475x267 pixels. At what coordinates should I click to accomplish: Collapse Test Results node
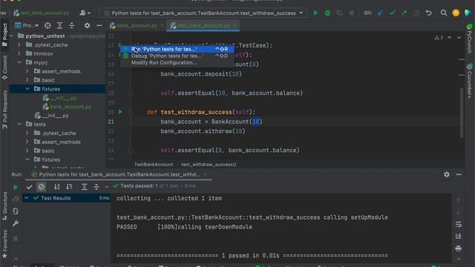click(27, 198)
